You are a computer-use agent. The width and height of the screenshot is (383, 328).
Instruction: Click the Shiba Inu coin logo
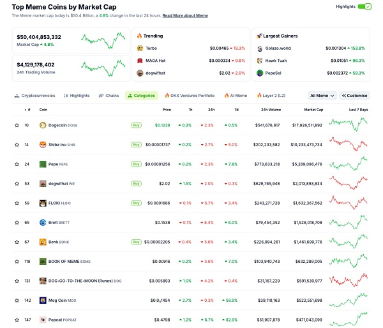coord(43,145)
